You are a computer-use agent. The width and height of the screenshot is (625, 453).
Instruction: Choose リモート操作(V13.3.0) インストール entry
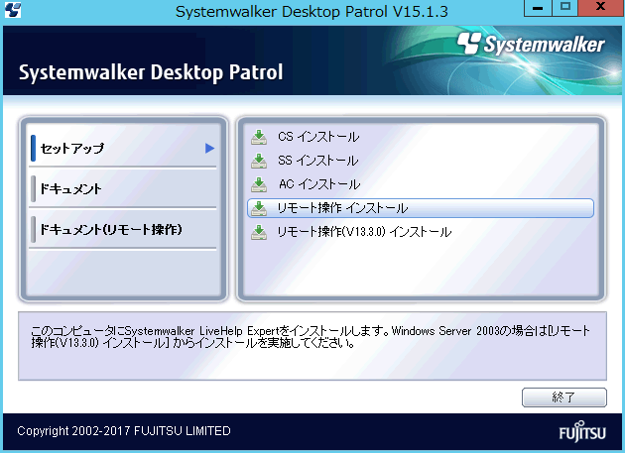pos(421,232)
